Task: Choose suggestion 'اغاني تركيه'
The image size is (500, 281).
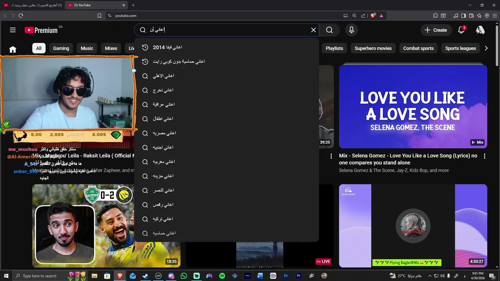Action: click(227, 219)
